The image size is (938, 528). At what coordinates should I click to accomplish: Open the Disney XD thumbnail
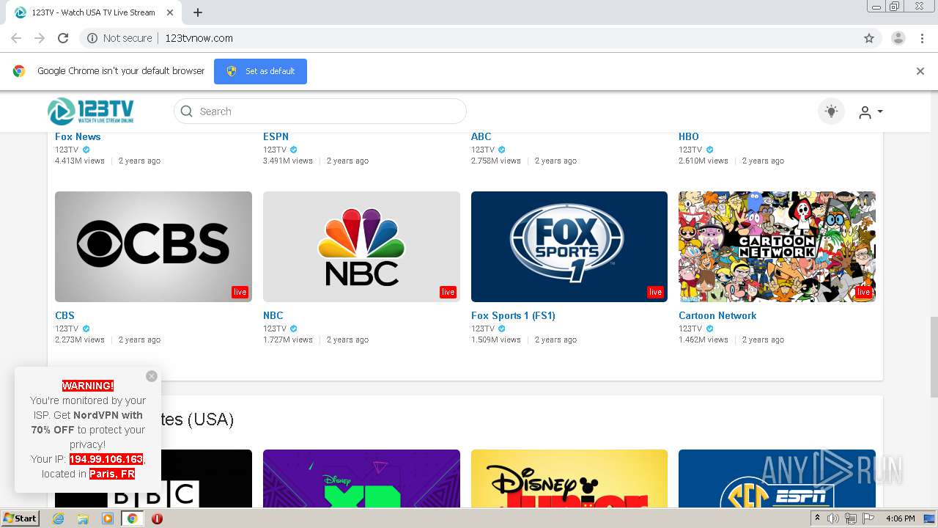pos(361,478)
